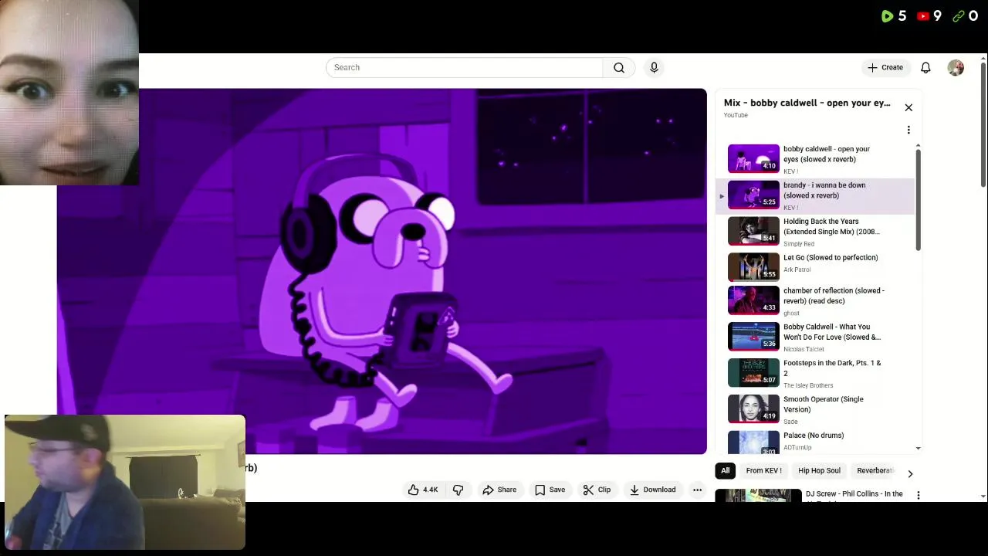Click The Isley Brothers channel name
The height and width of the screenshot is (556, 988).
pyautogui.click(x=808, y=385)
